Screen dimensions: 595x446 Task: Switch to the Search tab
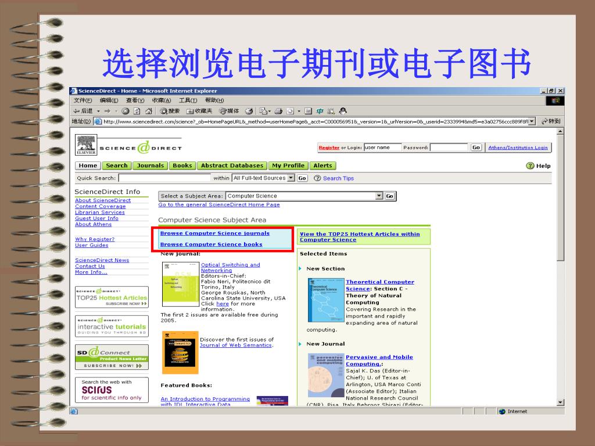(117, 166)
